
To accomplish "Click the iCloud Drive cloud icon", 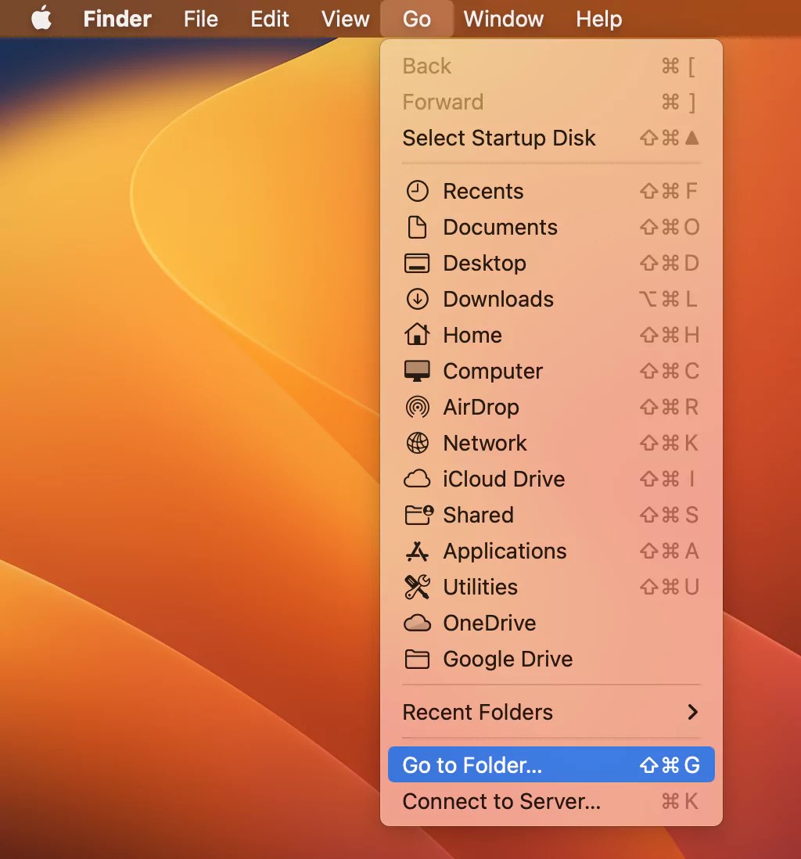I will point(418,479).
